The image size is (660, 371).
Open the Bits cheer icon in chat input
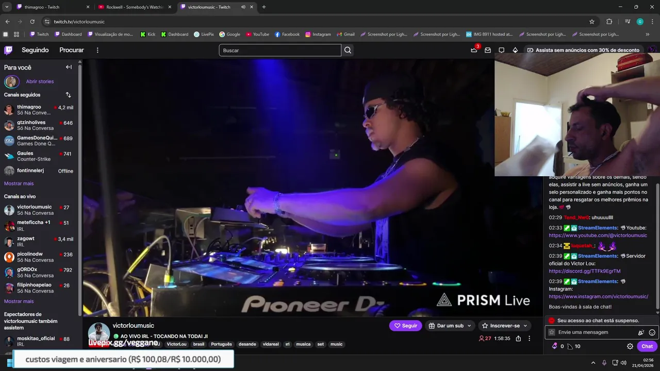point(641,332)
